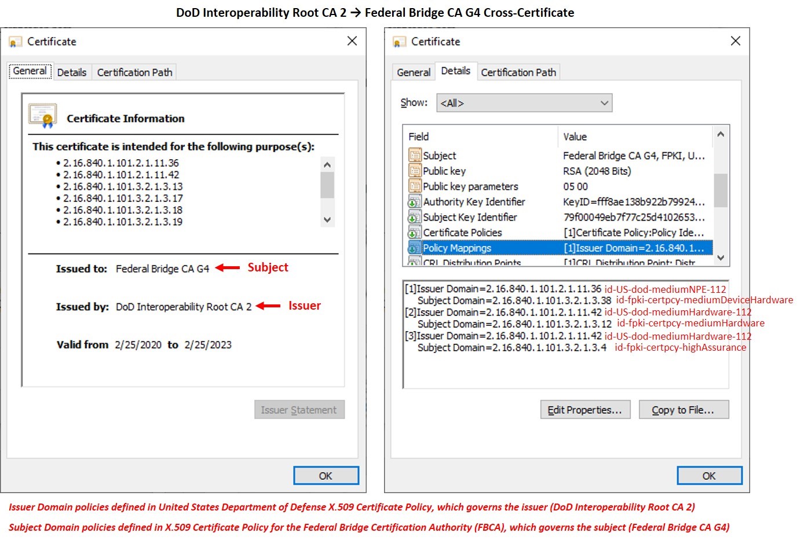Select the Authority Key Identifier row
This screenshot has height=551, width=804.
[x=559, y=201]
